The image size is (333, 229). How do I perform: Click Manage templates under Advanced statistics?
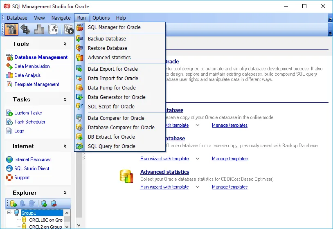click(x=229, y=187)
